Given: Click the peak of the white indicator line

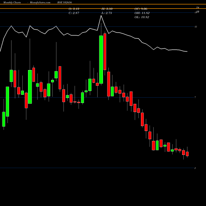Looking at the screenshot, I should tap(101, 16).
